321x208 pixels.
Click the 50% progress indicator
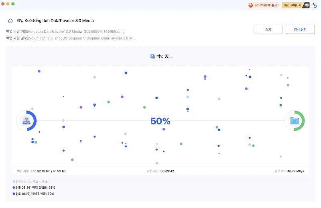[160, 121]
